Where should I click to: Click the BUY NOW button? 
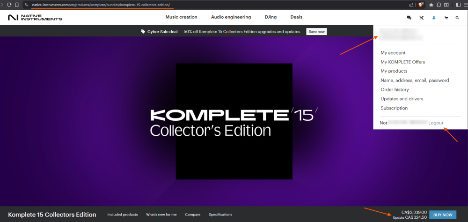443,215
